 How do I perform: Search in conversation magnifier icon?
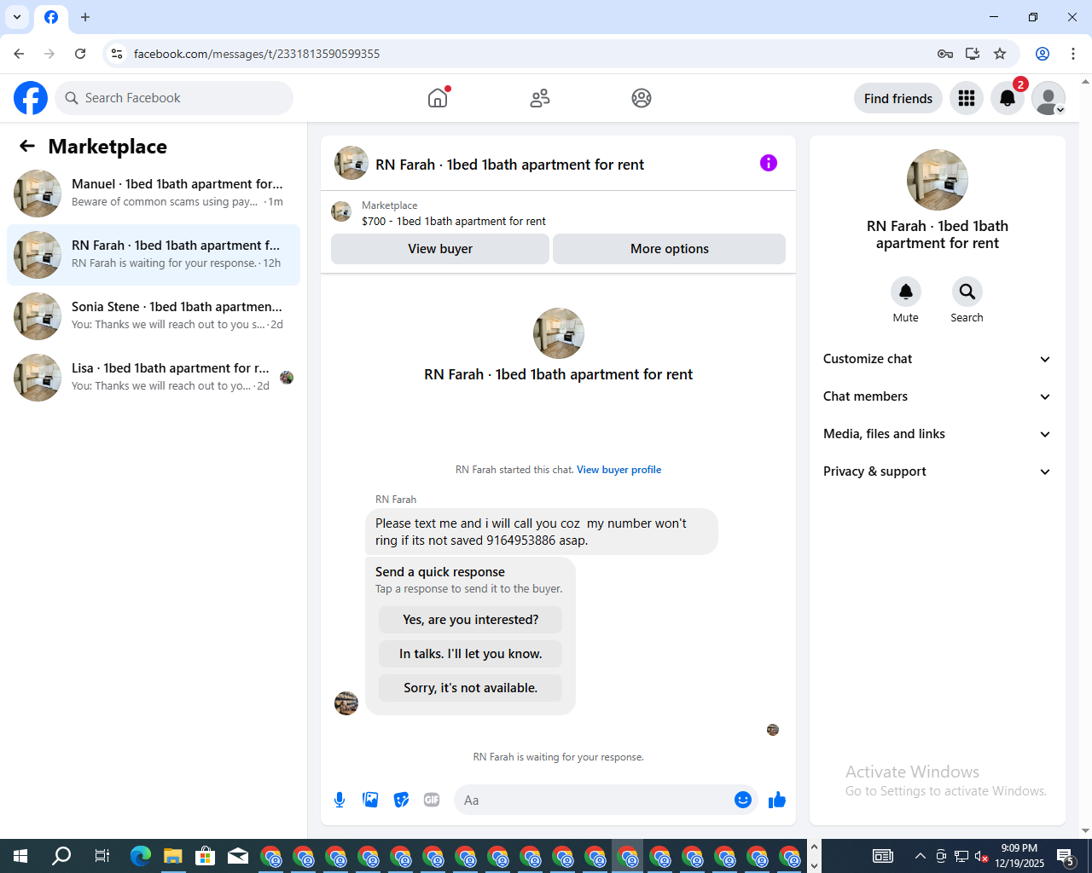pyautogui.click(x=967, y=292)
